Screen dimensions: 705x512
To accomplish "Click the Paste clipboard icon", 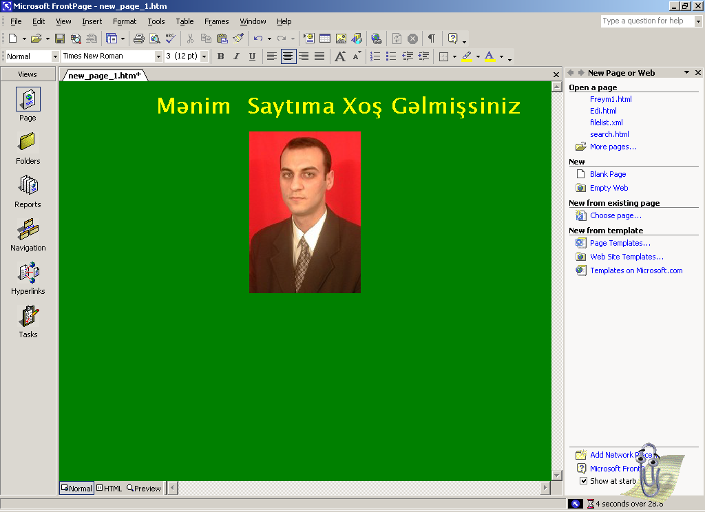I will coord(222,39).
